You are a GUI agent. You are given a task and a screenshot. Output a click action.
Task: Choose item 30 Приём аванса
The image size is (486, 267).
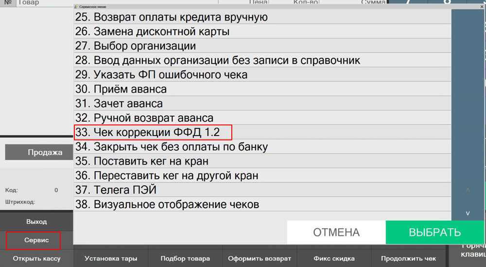[130, 89]
